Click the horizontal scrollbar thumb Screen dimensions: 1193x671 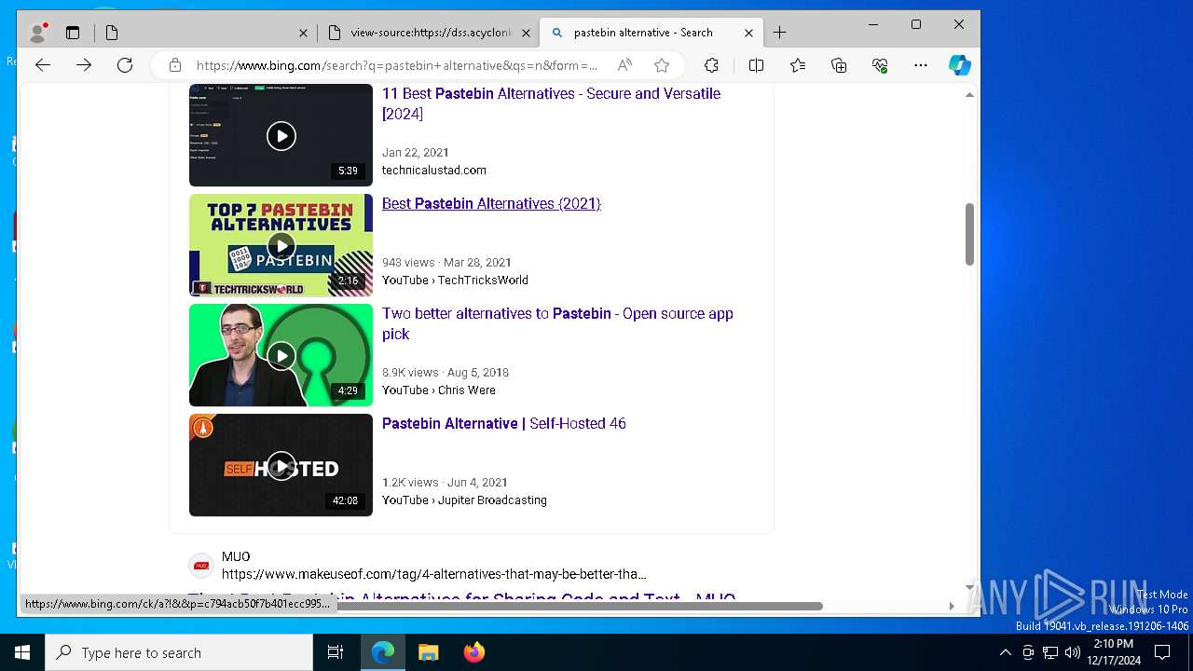point(578,606)
